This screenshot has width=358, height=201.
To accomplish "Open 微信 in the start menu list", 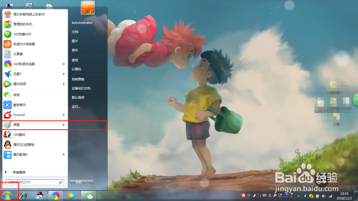I will click(35, 95).
